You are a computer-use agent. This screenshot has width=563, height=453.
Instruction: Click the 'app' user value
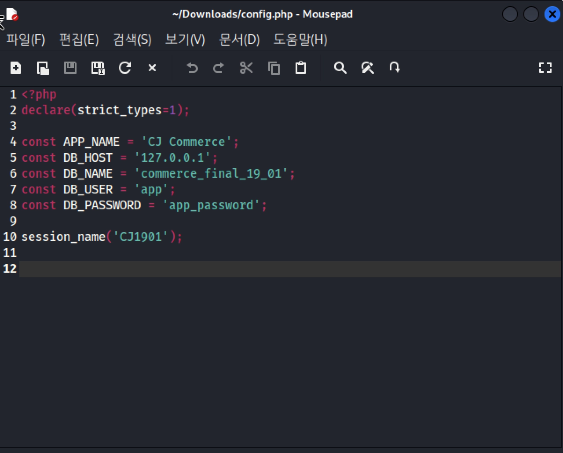click(x=151, y=190)
